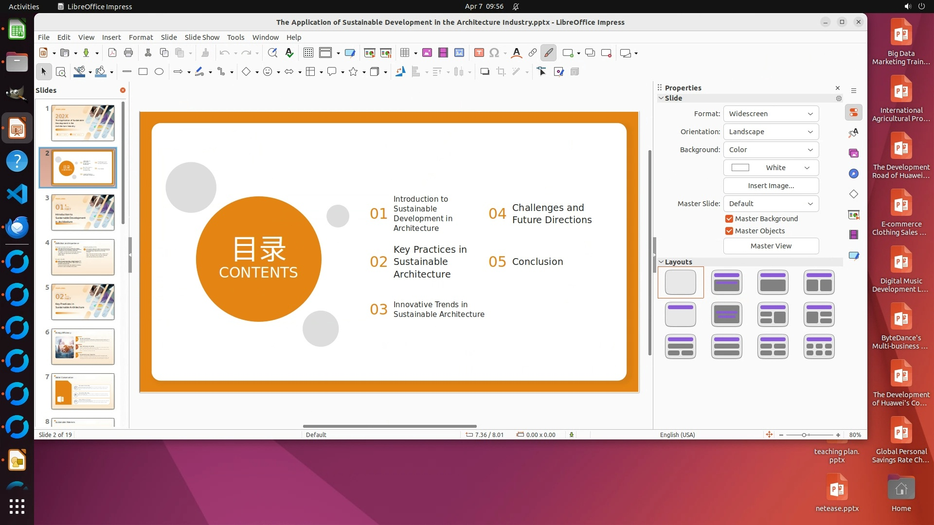The height and width of the screenshot is (525, 934).
Task: Open the Format menu
Action: click(141, 37)
